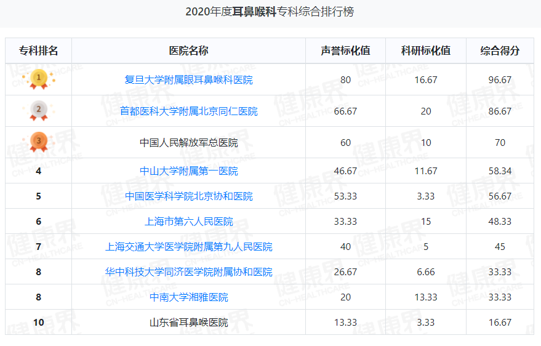Select reputation value 60

click(x=345, y=142)
